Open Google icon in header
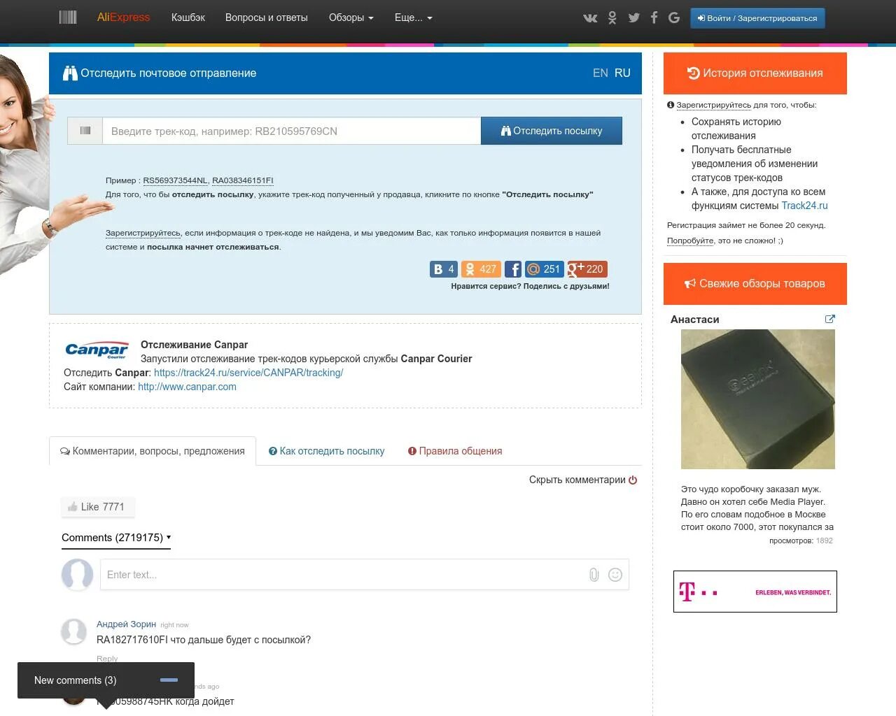 coord(674,17)
